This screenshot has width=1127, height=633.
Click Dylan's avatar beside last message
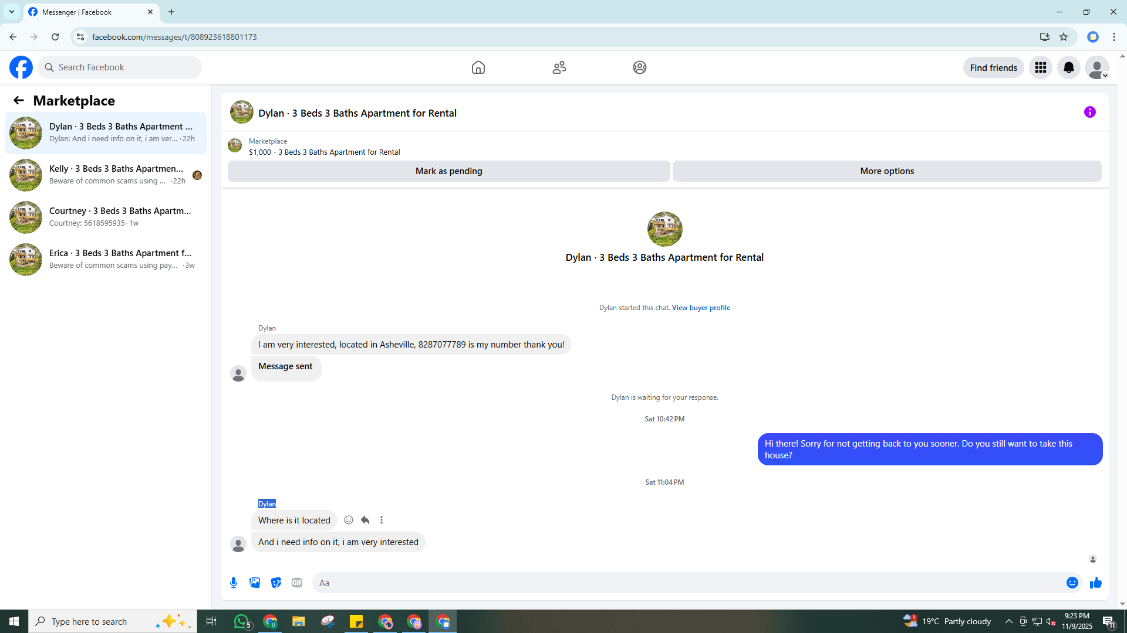click(x=238, y=544)
